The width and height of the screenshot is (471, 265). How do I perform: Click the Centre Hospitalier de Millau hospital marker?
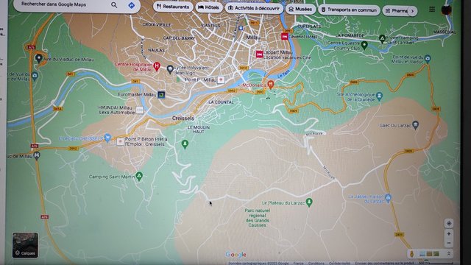157,66
